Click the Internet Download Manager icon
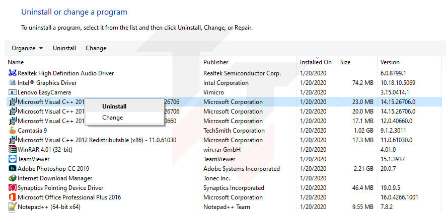The height and width of the screenshot is (213, 446). point(12,178)
